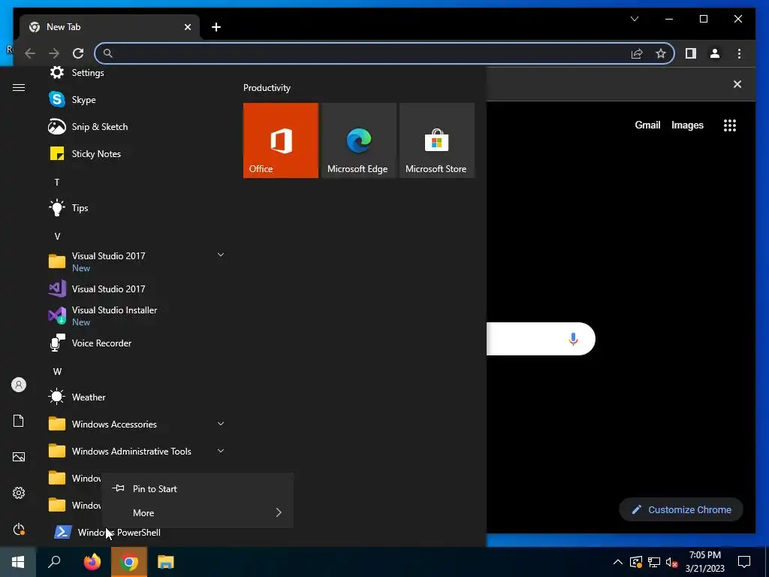Open Google apps grid
Image resolution: width=769 pixels, height=577 pixels.
(730, 125)
